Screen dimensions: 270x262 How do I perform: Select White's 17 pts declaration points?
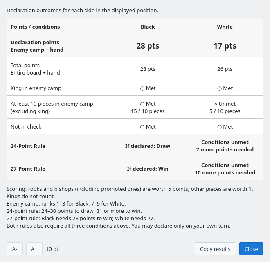[x=225, y=46]
